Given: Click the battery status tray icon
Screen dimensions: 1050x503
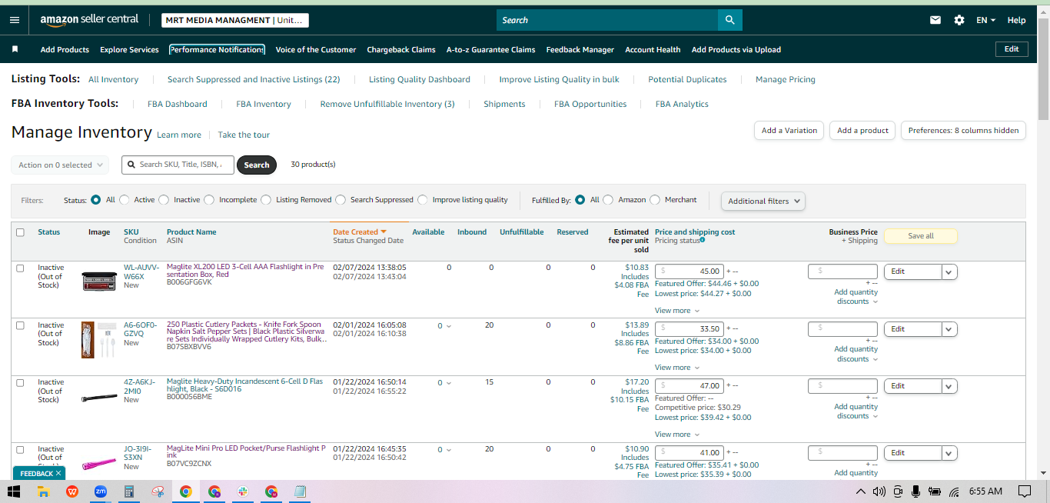Looking at the screenshot, I should [x=935, y=491].
